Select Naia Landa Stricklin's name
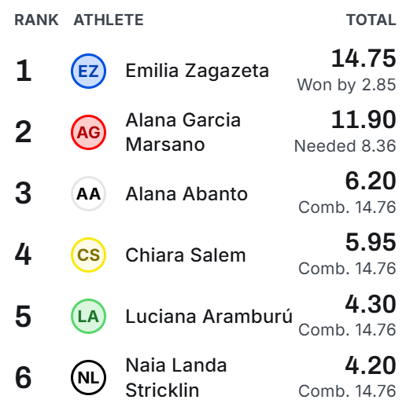Viewport: 406px width, 407px height. (x=176, y=377)
